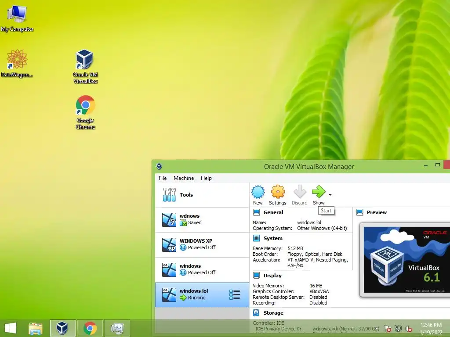Image resolution: width=450 pixels, height=337 pixels.
Task: Open File Explorer from the taskbar
Action: click(x=35, y=328)
